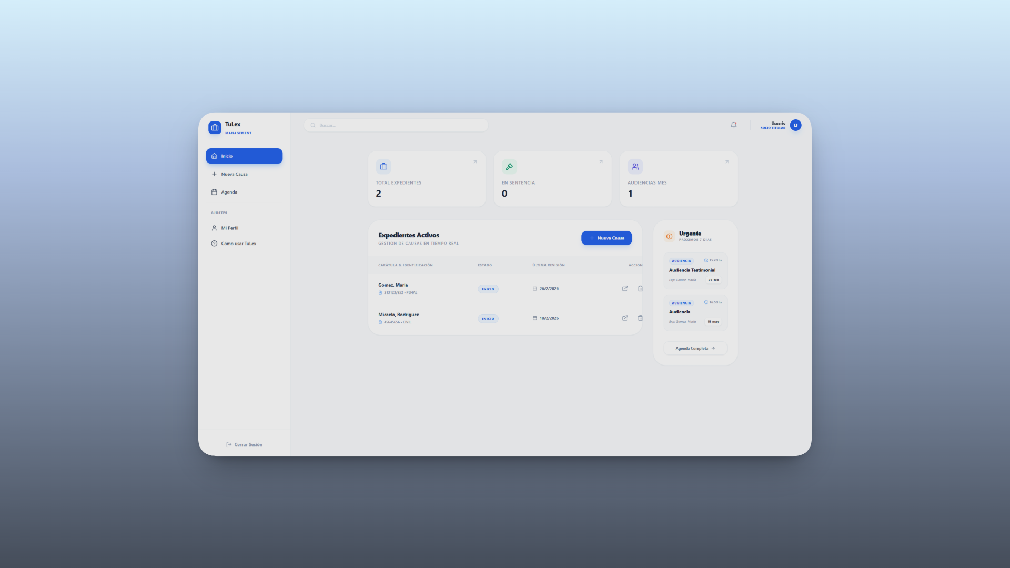
Task: Open the Gomez, María case with external-link icon
Action: 625,289
